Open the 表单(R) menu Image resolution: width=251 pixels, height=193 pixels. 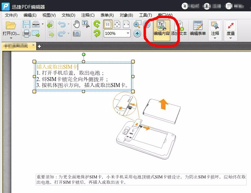pyautogui.click(x=107, y=15)
